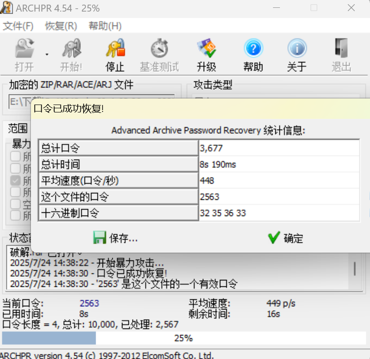370x359 pixels.
Task: Confirm the dialog with the 确定 button
Action: (x=285, y=238)
